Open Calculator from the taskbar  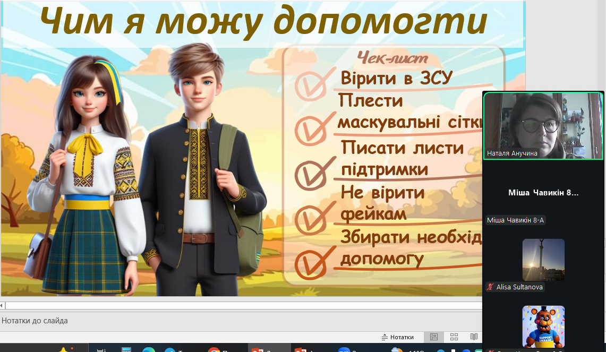[126, 350]
